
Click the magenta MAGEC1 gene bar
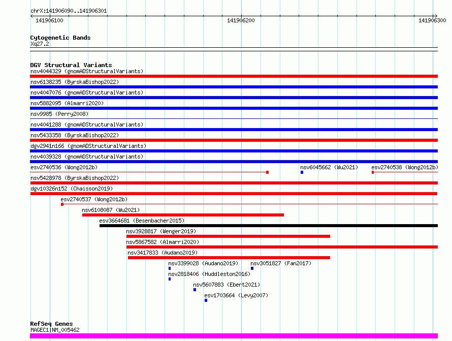click(x=234, y=336)
